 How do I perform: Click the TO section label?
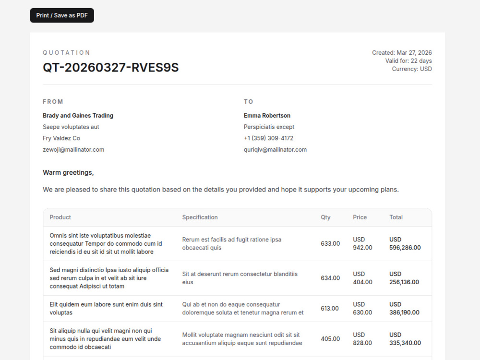click(248, 102)
